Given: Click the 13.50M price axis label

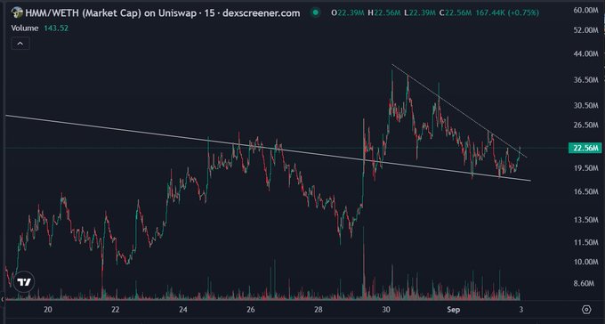Looking at the screenshot, I should tap(585, 220).
